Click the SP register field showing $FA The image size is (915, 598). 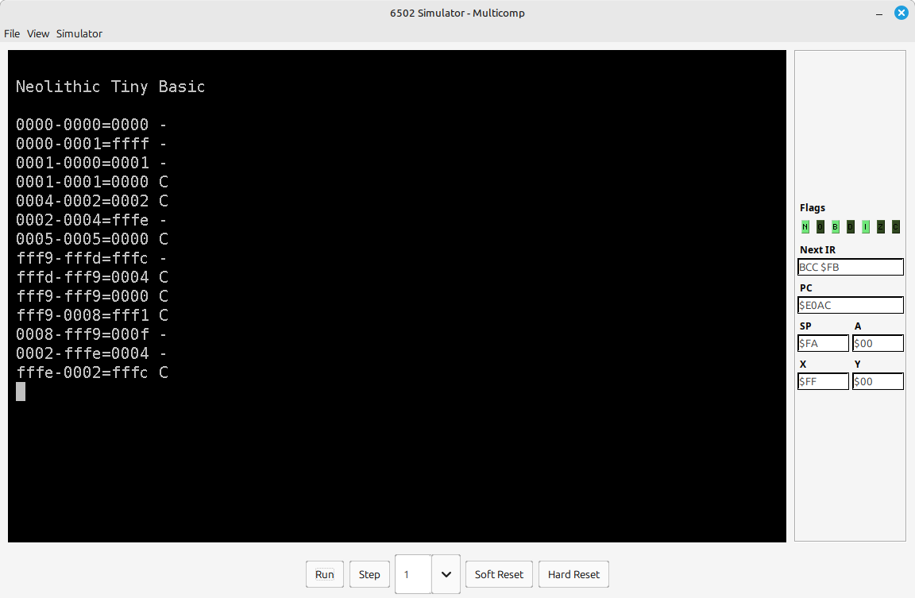[x=823, y=343]
